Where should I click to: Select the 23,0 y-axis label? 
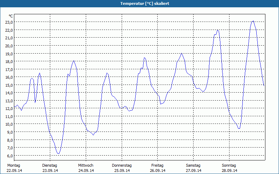coord(9,22)
